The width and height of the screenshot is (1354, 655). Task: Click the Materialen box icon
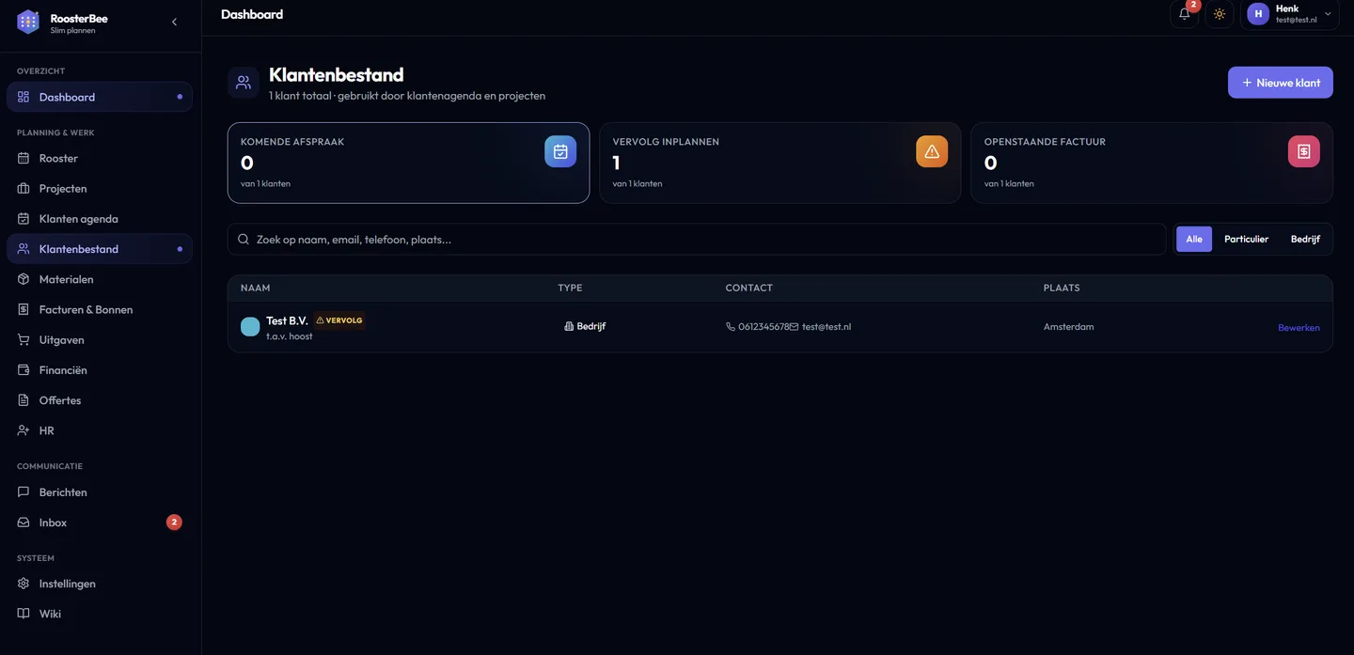point(24,279)
